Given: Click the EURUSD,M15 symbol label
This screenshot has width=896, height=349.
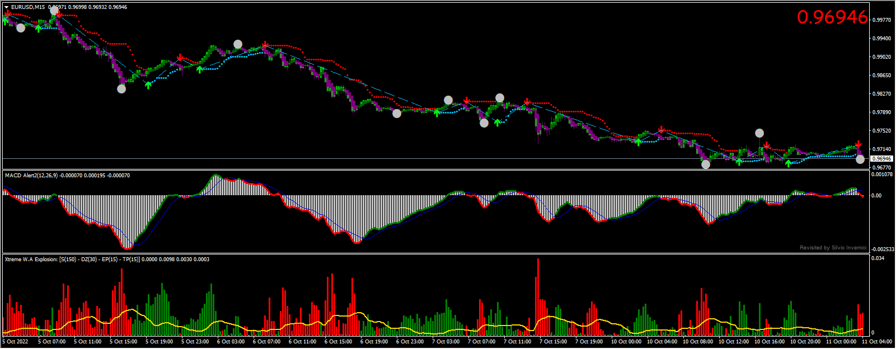Looking at the screenshot, I should click(x=29, y=7).
